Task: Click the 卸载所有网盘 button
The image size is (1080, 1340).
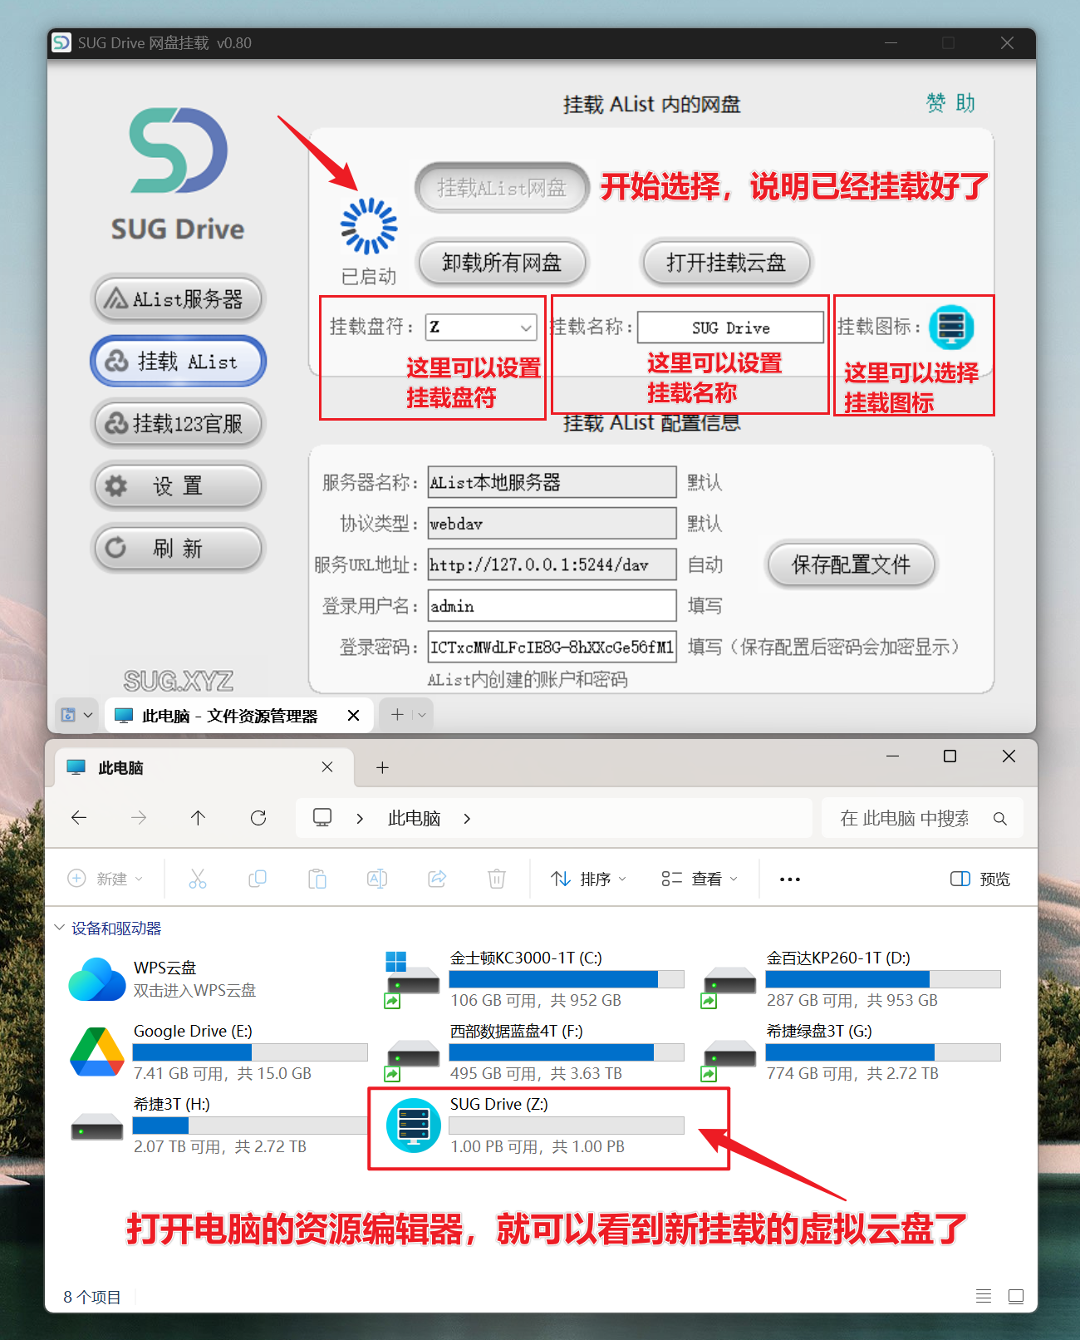Action: tap(502, 263)
